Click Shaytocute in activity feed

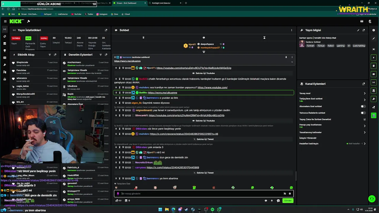tap(22, 62)
